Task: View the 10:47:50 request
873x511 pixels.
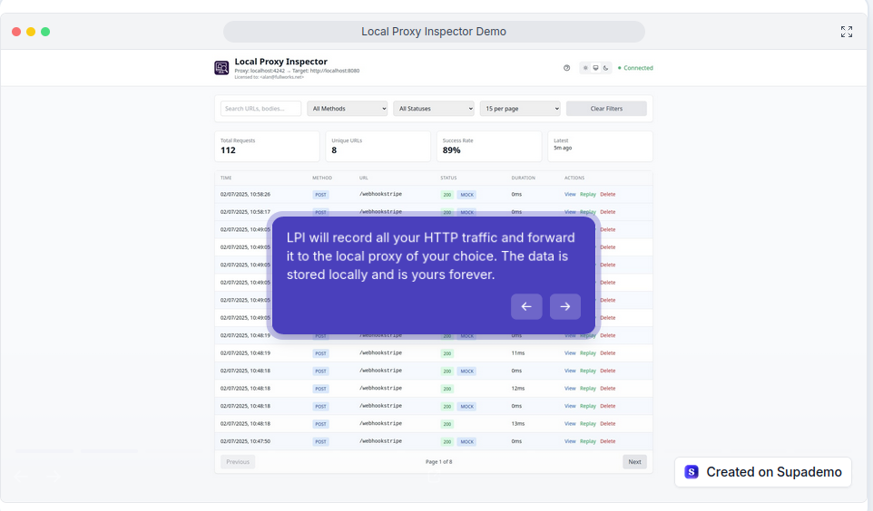Action: (570, 441)
